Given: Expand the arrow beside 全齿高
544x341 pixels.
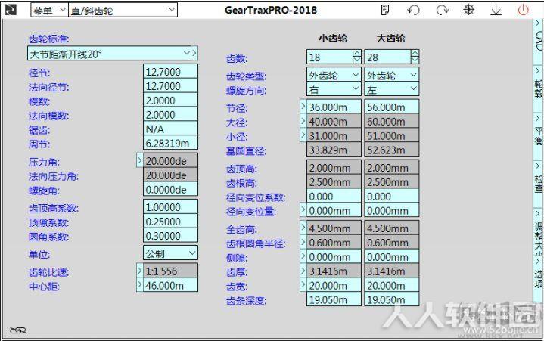Looking at the screenshot, I should 303,228.
